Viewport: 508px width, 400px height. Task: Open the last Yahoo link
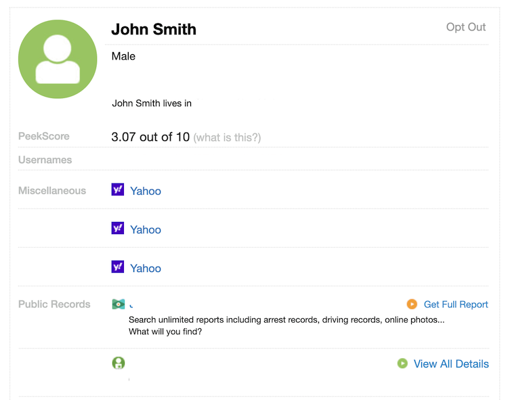(x=146, y=268)
